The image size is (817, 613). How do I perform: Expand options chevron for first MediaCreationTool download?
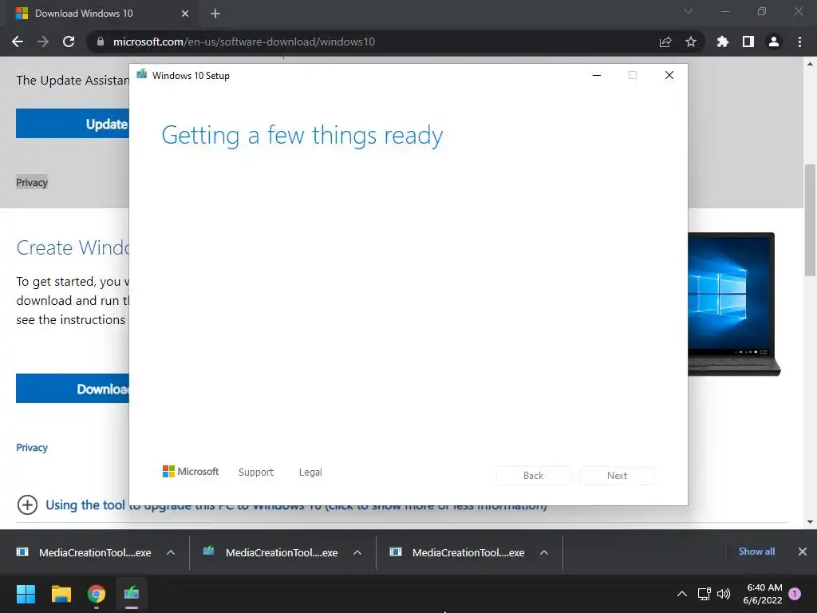click(171, 552)
